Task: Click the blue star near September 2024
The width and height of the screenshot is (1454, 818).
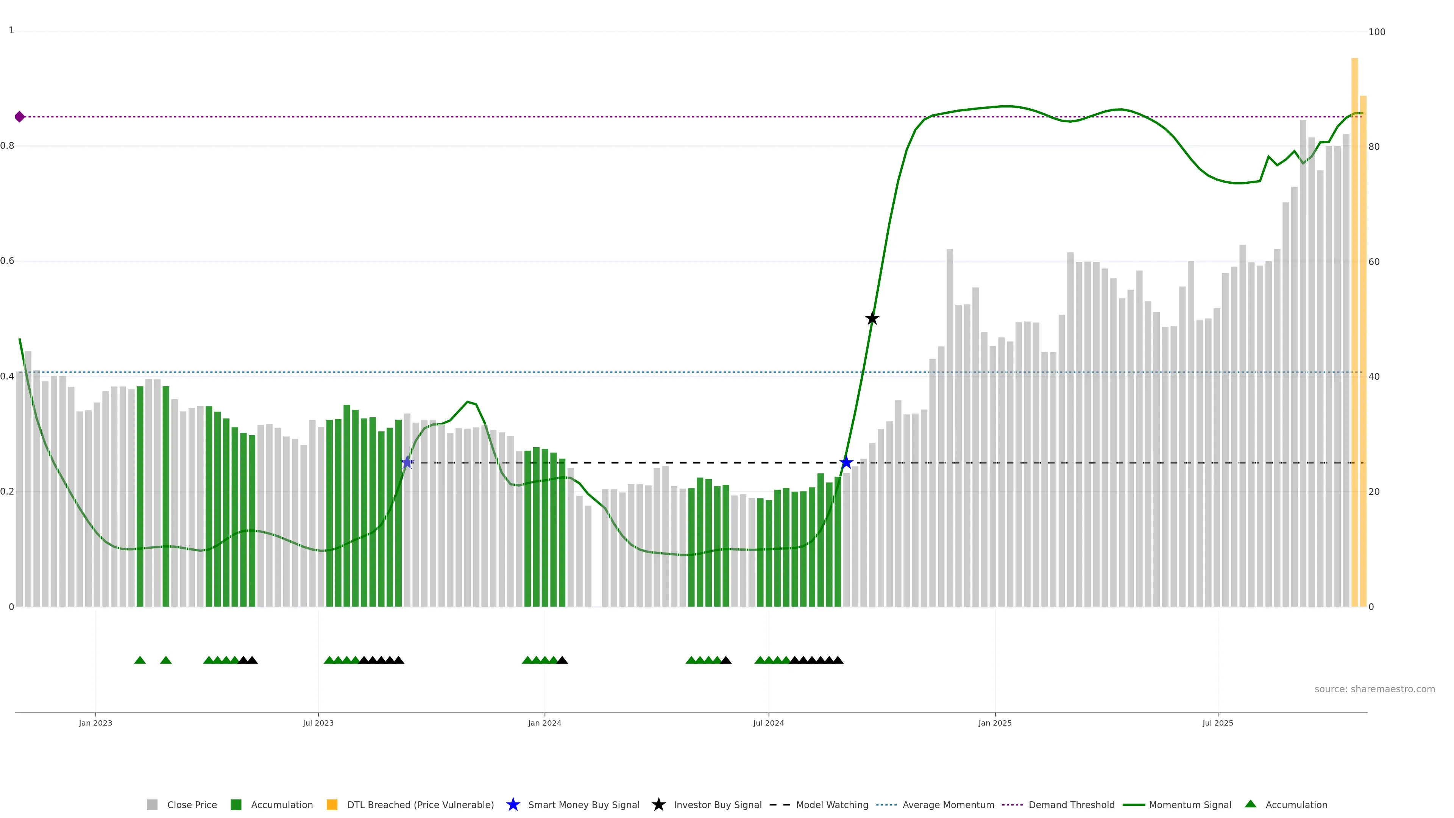Action: 846,463
